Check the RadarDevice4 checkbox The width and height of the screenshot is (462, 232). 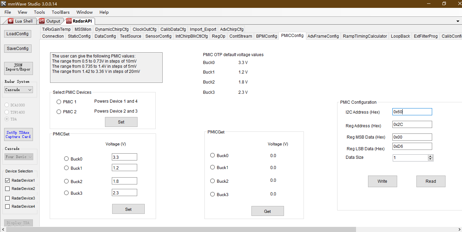[8, 206]
